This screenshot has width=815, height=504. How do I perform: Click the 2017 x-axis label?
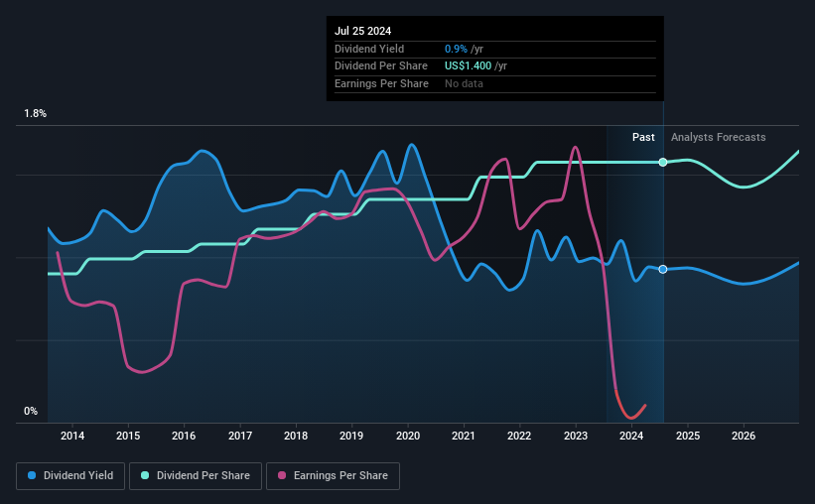[x=240, y=436]
